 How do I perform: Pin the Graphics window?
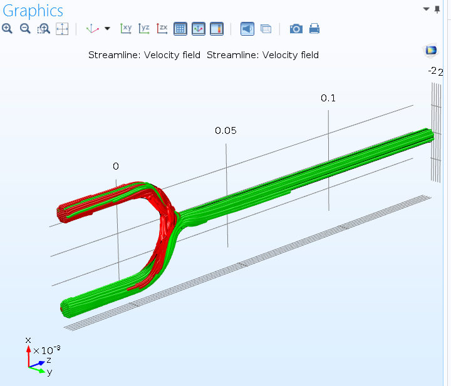pos(437,9)
